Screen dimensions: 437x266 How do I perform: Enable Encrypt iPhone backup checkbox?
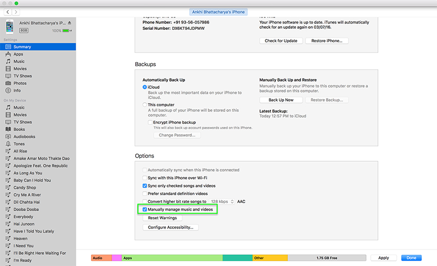[x=150, y=122]
